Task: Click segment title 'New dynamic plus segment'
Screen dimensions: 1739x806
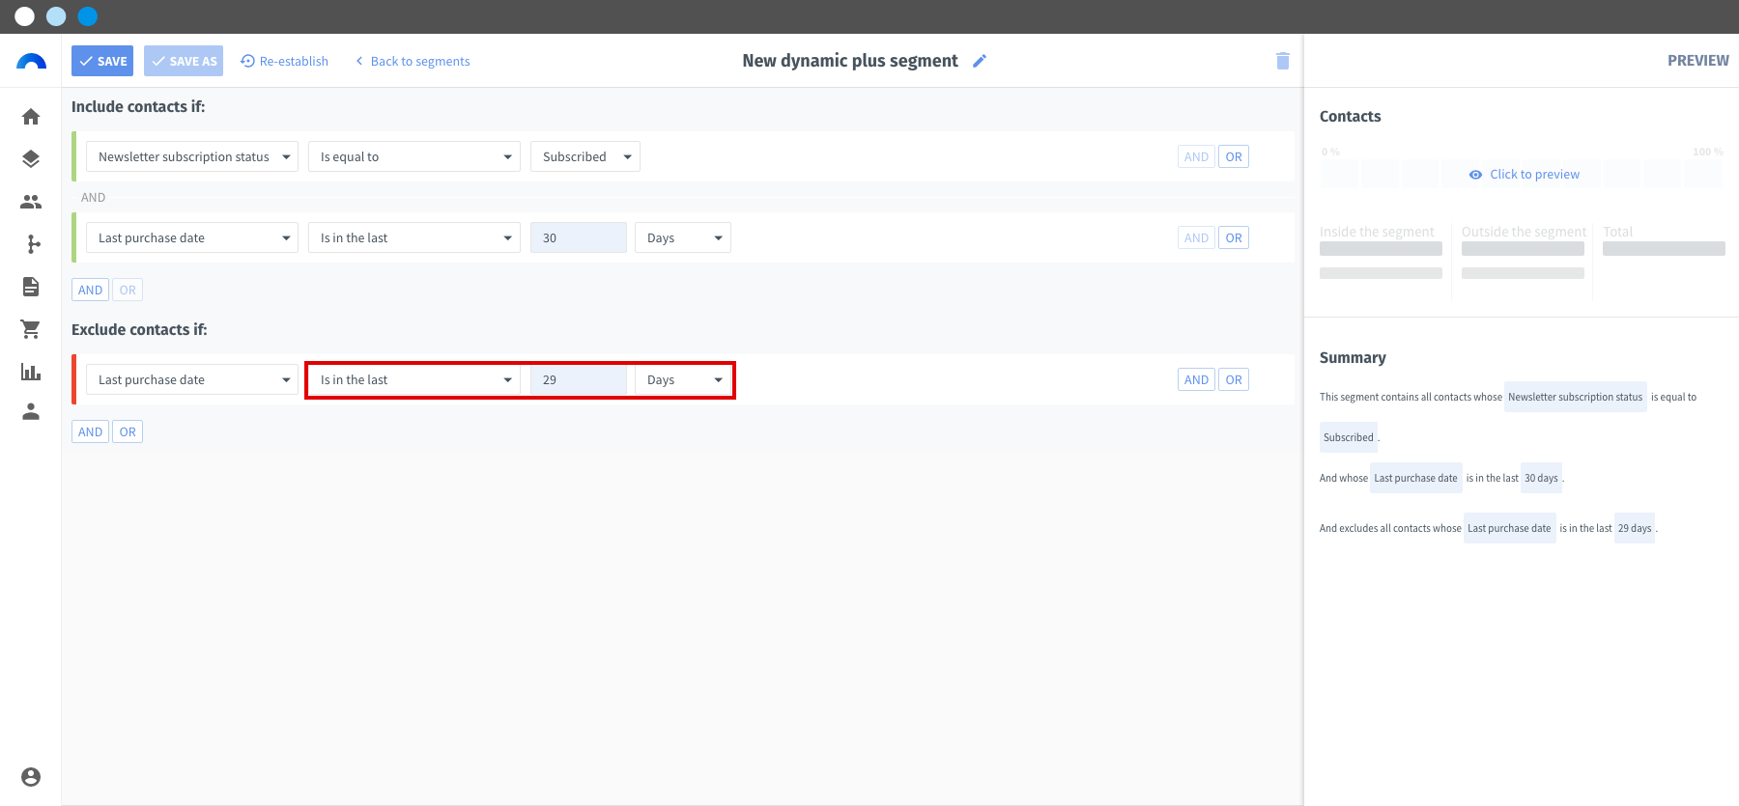Action: (x=850, y=61)
